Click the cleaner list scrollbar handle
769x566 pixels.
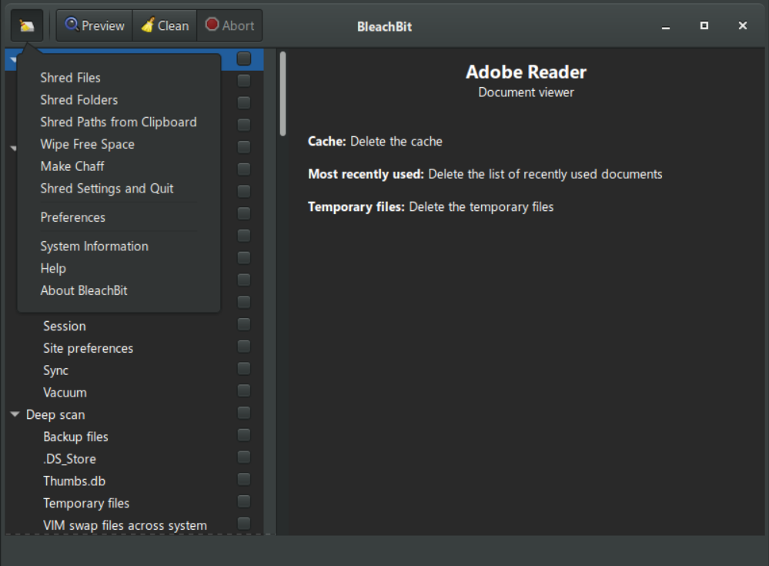point(283,93)
